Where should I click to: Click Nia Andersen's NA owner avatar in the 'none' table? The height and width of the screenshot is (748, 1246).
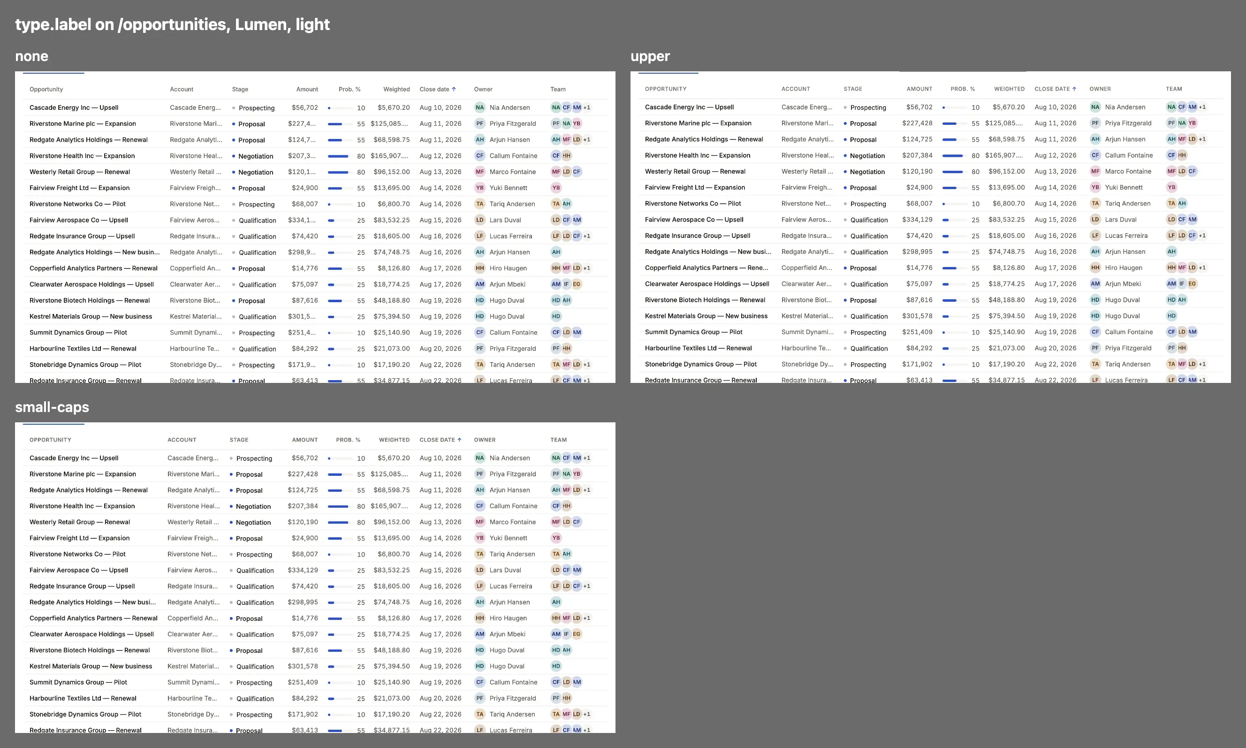coord(479,107)
